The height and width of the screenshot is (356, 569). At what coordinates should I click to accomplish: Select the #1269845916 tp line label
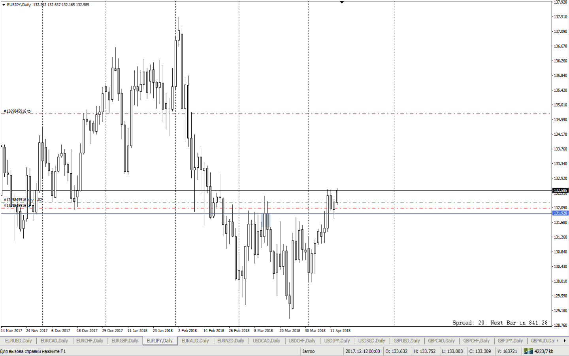point(17,111)
